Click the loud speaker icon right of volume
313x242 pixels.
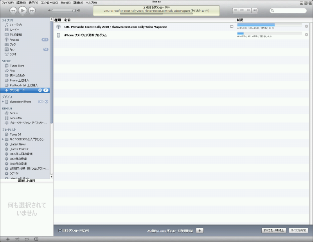pos(79,11)
